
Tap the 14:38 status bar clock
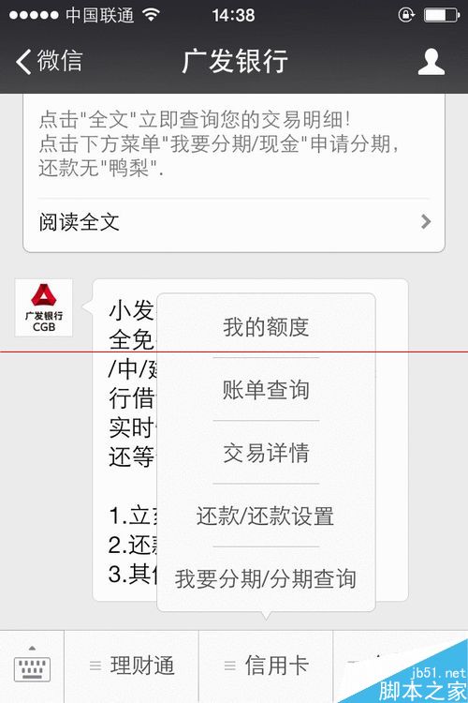(x=233, y=15)
